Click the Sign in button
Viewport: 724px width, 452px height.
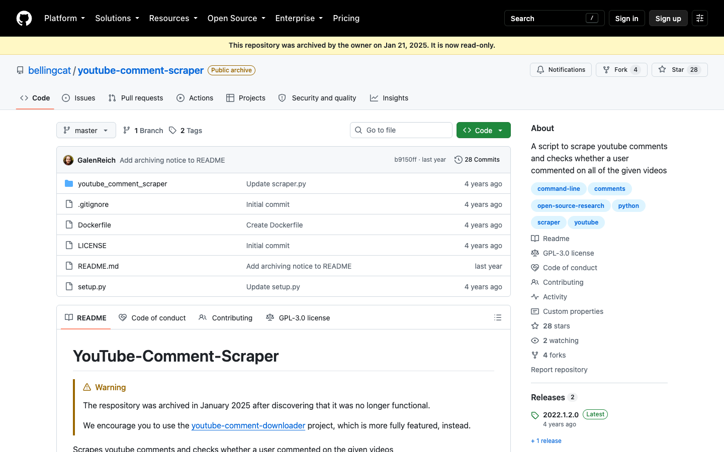click(x=626, y=18)
